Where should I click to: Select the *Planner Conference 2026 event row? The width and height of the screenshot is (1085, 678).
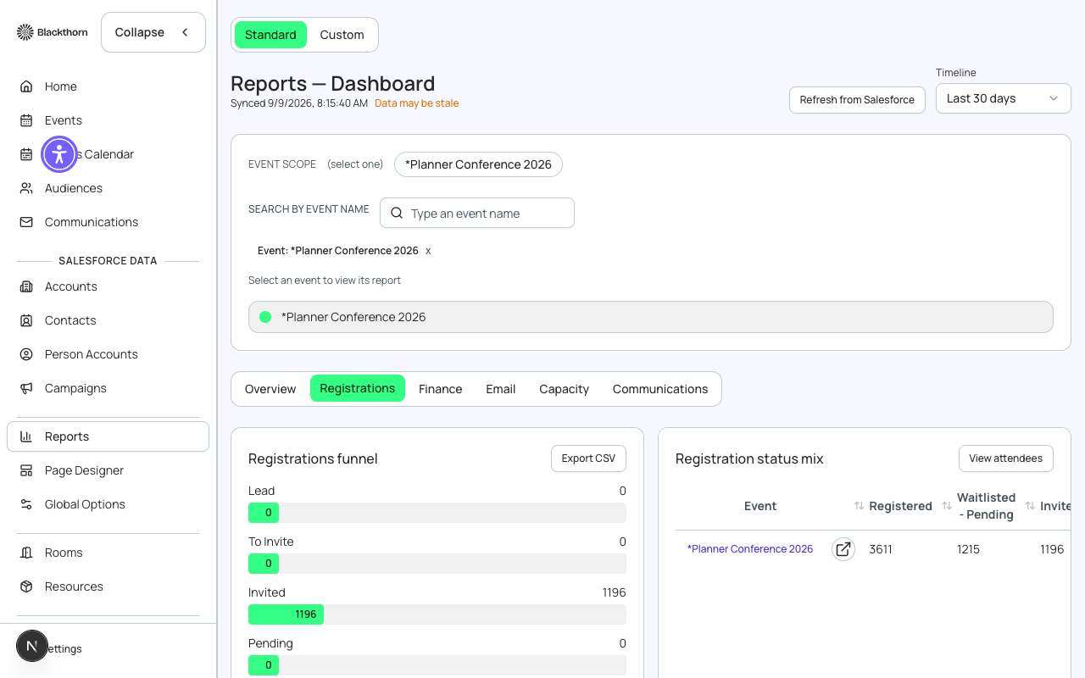(650, 317)
